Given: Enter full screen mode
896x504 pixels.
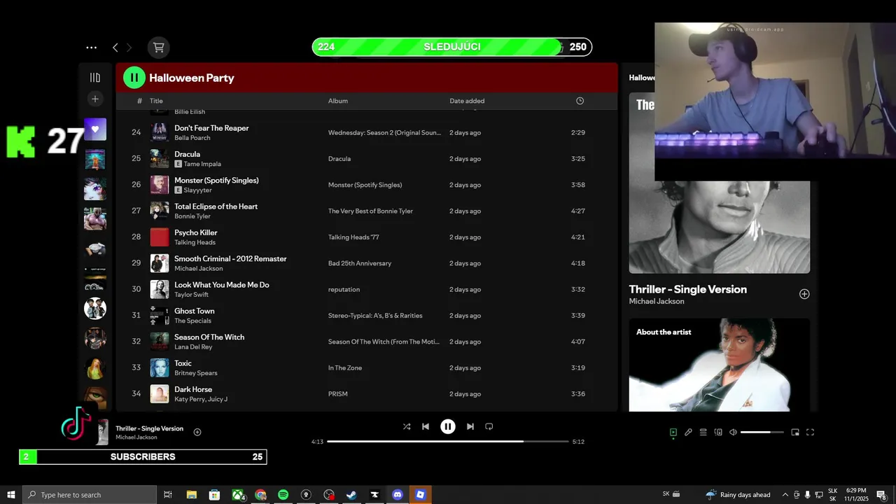Looking at the screenshot, I should (810, 433).
